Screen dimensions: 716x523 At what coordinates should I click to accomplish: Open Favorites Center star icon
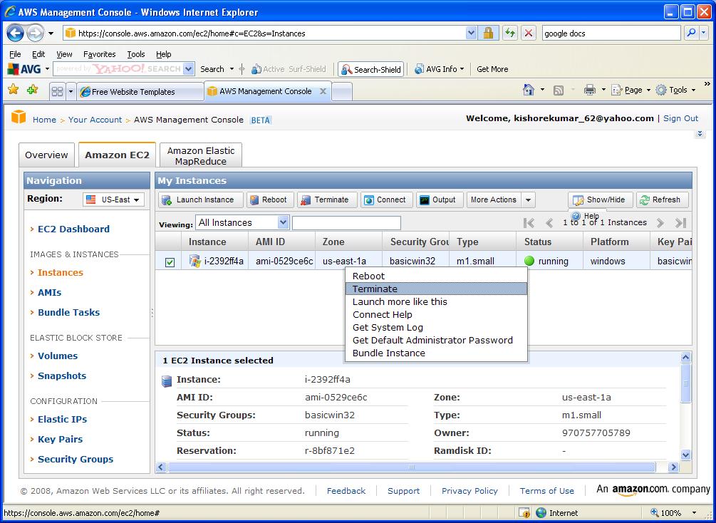(x=14, y=89)
